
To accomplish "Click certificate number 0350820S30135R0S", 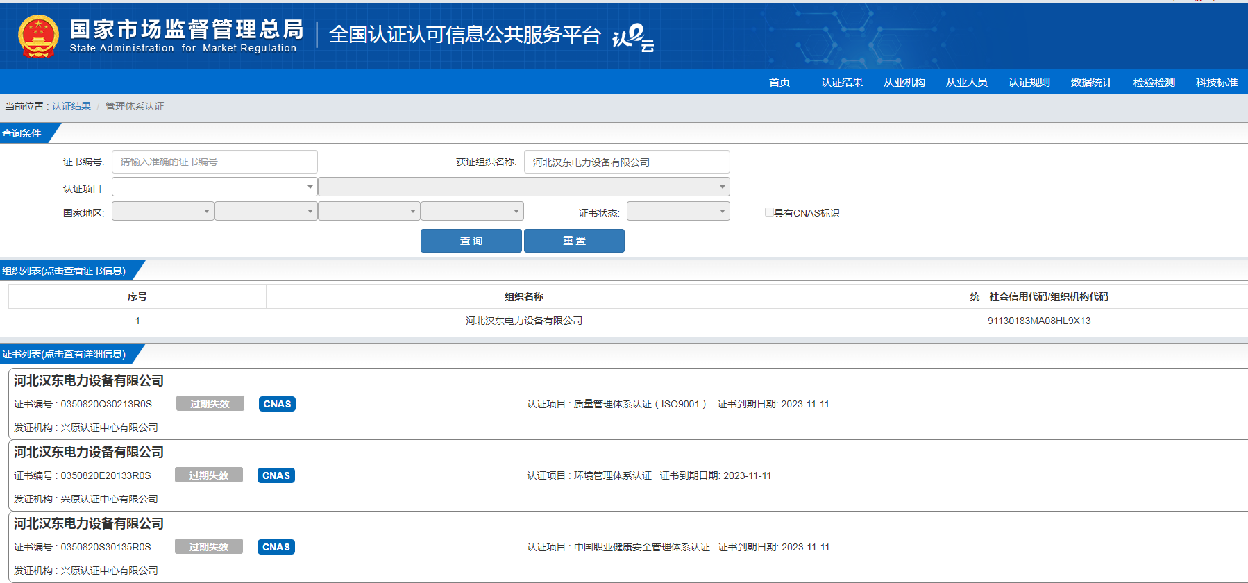I will click(106, 547).
